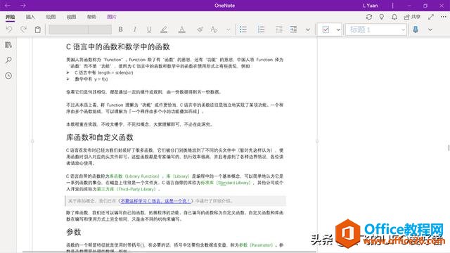450x253 pixels.
Task: Toggle the to-do checkbox tag
Action: [x=326, y=30]
